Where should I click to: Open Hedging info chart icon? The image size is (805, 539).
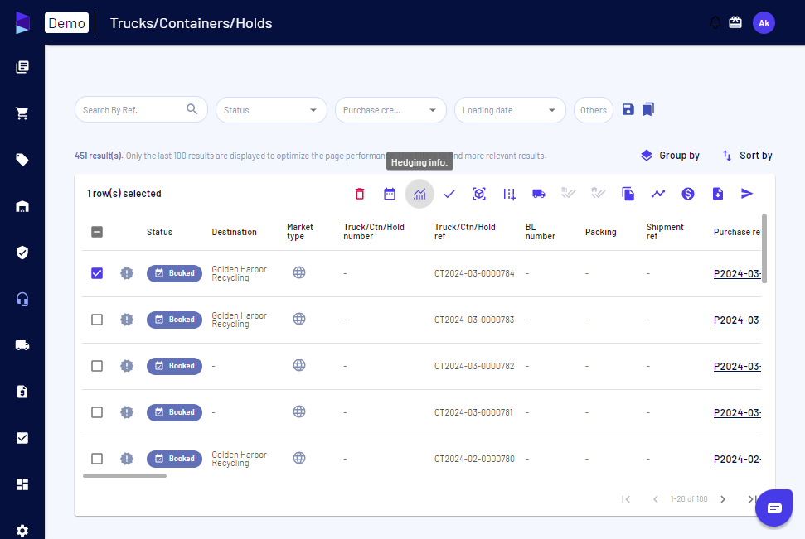pos(419,194)
